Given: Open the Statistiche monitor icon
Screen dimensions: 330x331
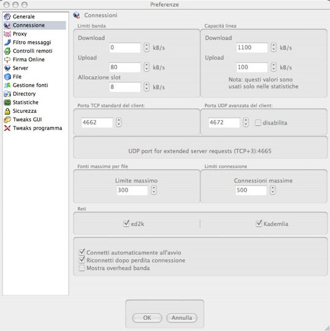Looking at the screenshot, I should (7, 102).
